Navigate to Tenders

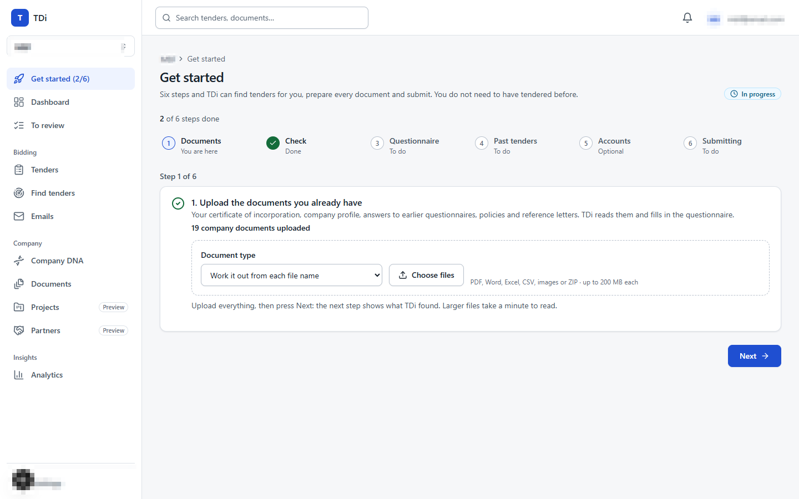(70, 170)
